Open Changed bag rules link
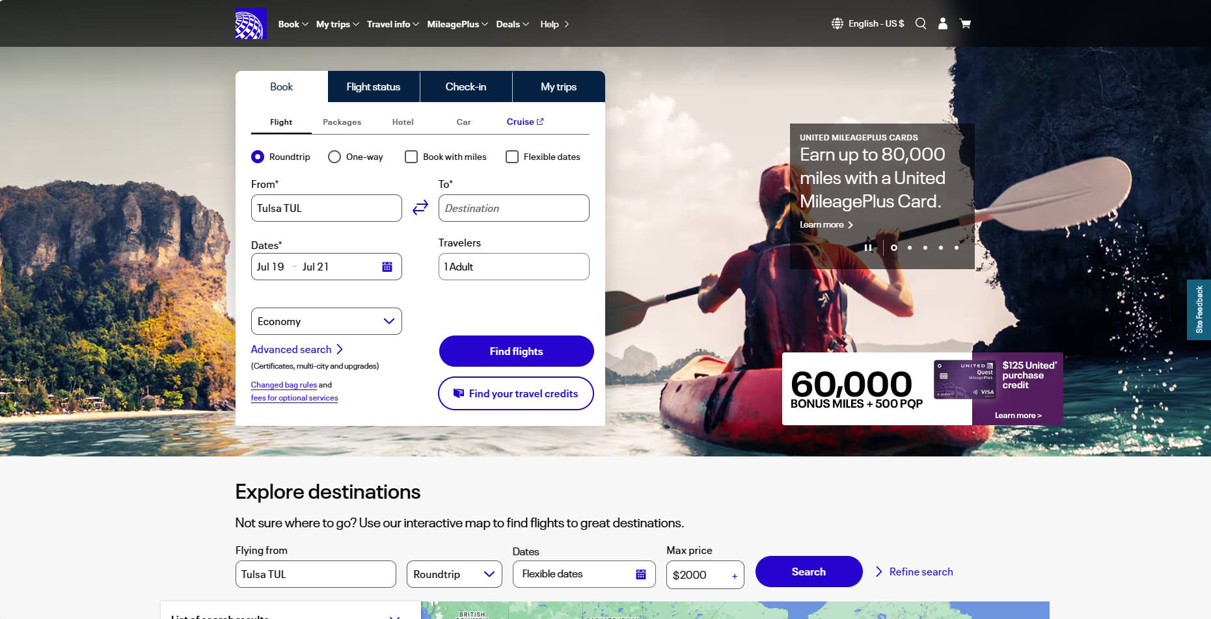Image resolution: width=1211 pixels, height=619 pixels. (x=284, y=385)
